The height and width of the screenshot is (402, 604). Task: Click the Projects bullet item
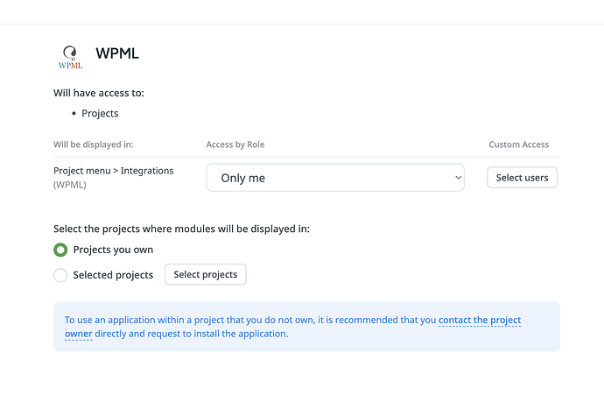[100, 113]
